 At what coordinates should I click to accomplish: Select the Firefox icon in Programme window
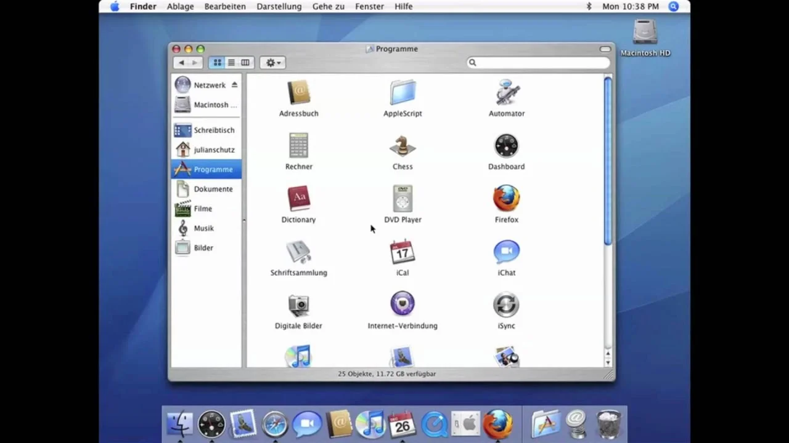click(x=507, y=199)
